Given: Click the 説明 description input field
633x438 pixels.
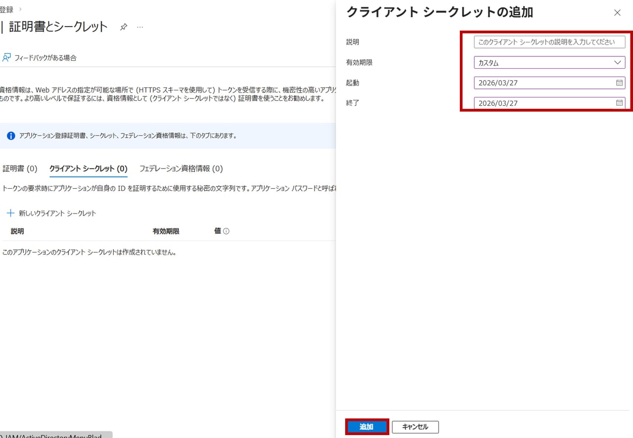Looking at the screenshot, I should point(549,42).
